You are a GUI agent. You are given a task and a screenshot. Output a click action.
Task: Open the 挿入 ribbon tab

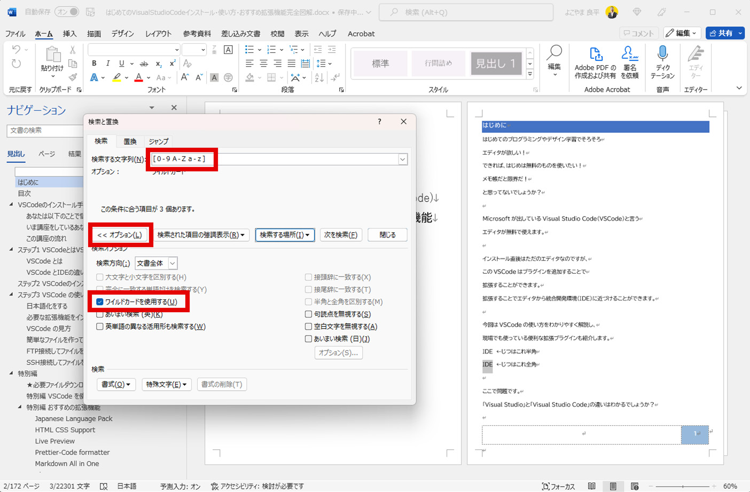(x=69, y=34)
